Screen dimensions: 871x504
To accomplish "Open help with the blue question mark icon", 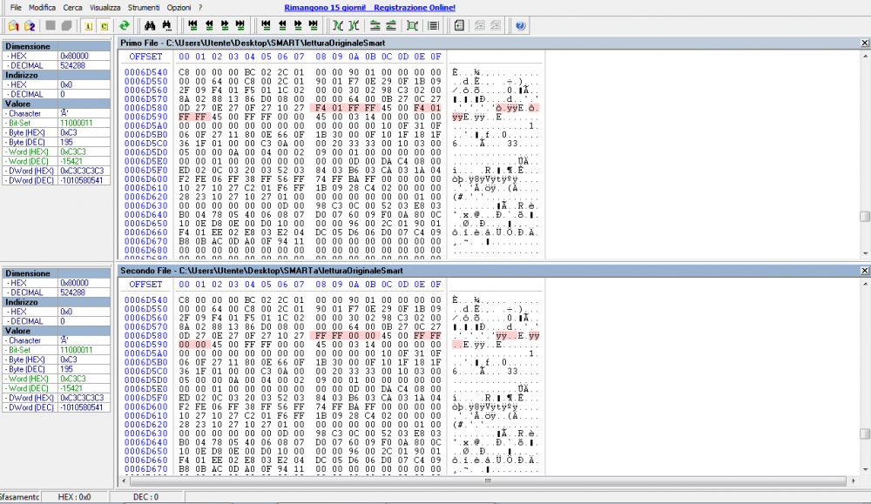I will point(520,26).
